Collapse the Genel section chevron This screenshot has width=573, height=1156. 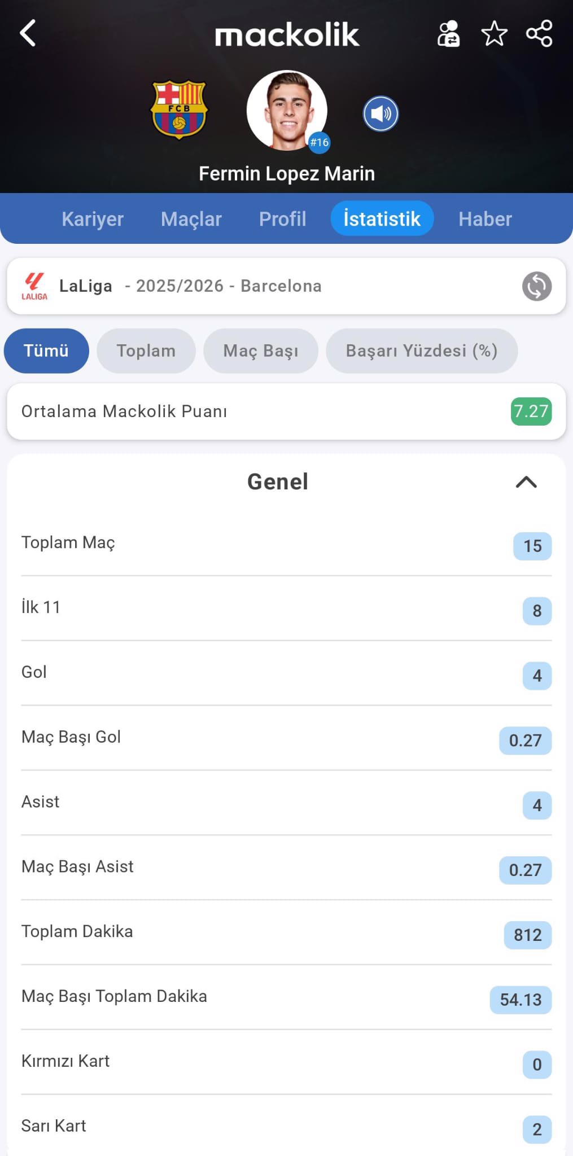tap(526, 482)
